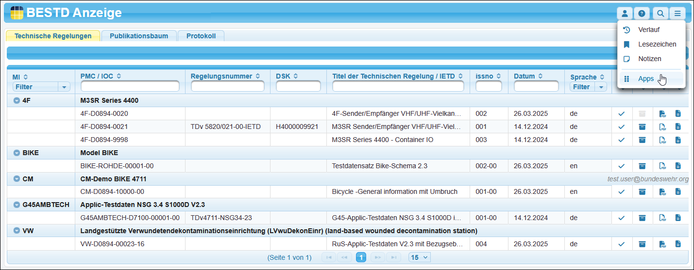Open the user profile icon in header
Image resolution: width=694 pixels, height=270 pixels.
tap(625, 14)
